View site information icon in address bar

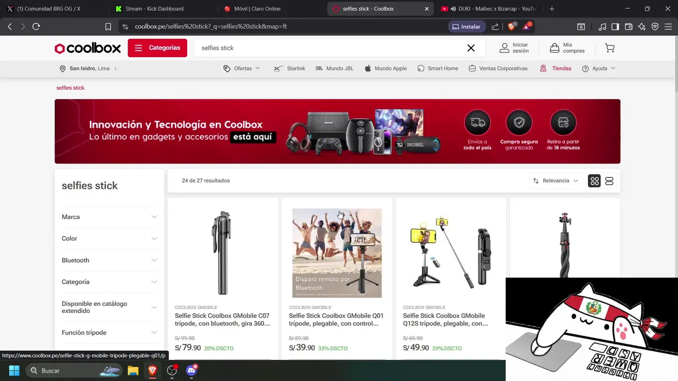click(125, 26)
